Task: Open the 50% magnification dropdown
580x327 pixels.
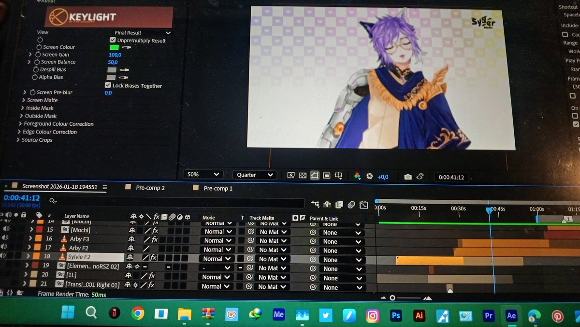Action: pyautogui.click(x=203, y=174)
